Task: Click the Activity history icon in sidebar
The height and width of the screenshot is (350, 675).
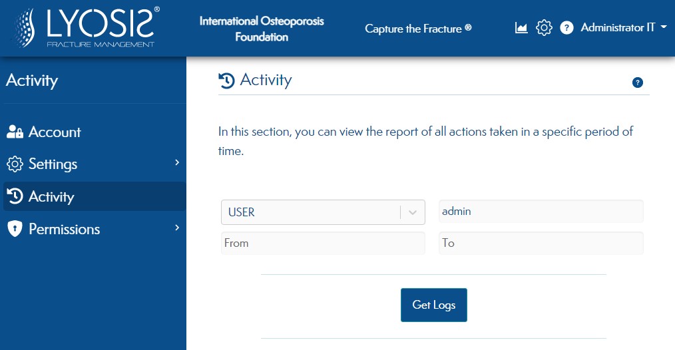Action: (15, 196)
